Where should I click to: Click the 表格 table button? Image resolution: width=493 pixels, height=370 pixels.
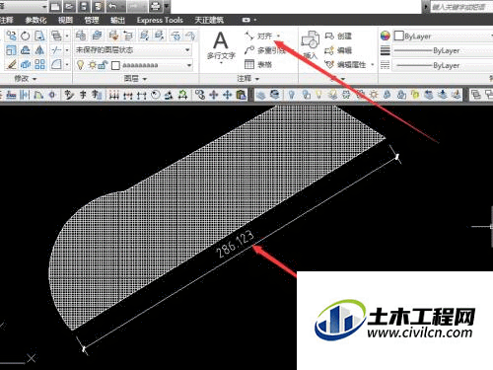pyautogui.click(x=258, y=64)
